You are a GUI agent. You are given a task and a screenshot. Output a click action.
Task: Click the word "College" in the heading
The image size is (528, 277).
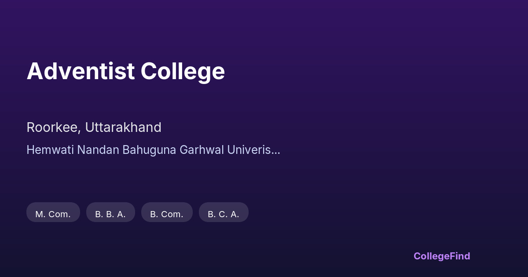click(x=183, y=72)
